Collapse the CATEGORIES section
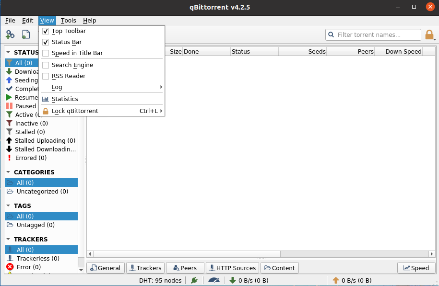The height and width of the screenshot is (286, 439). (9, 172)
